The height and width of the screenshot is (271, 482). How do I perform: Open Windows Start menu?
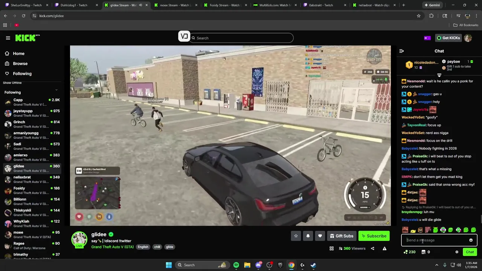point(169,265)
